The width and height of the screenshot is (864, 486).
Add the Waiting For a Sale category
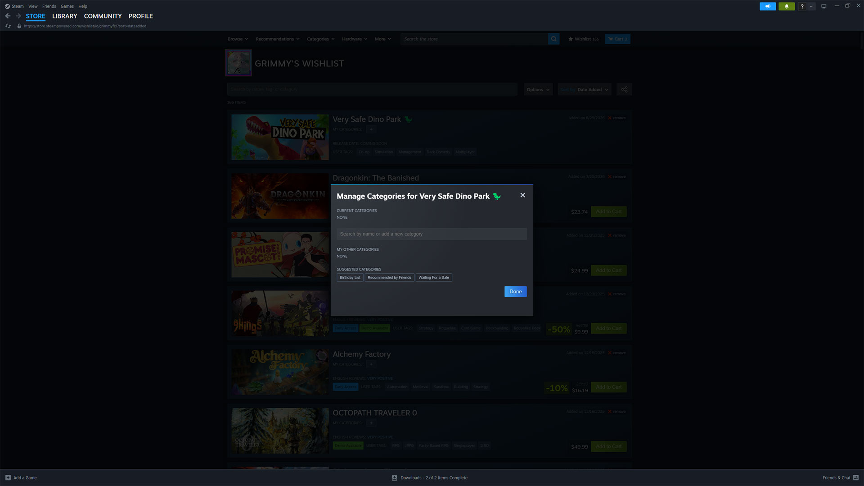434,278
